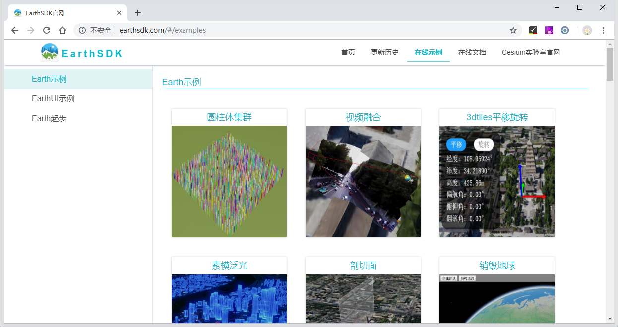
Task: Open the purple RP extension
Action: coord(549,30)
